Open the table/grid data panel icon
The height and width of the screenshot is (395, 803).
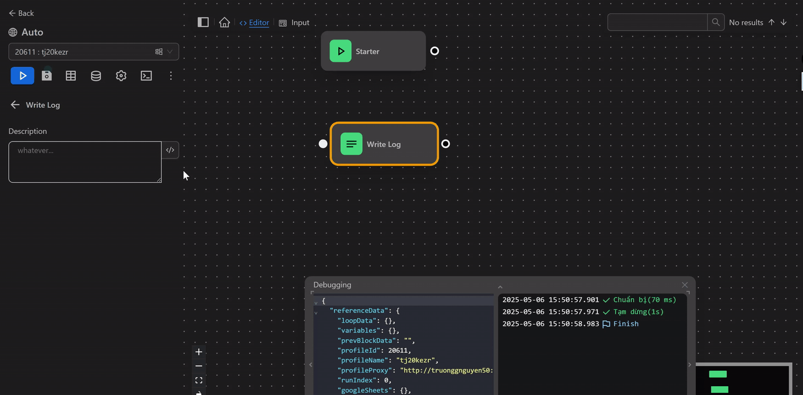point(70,75)
